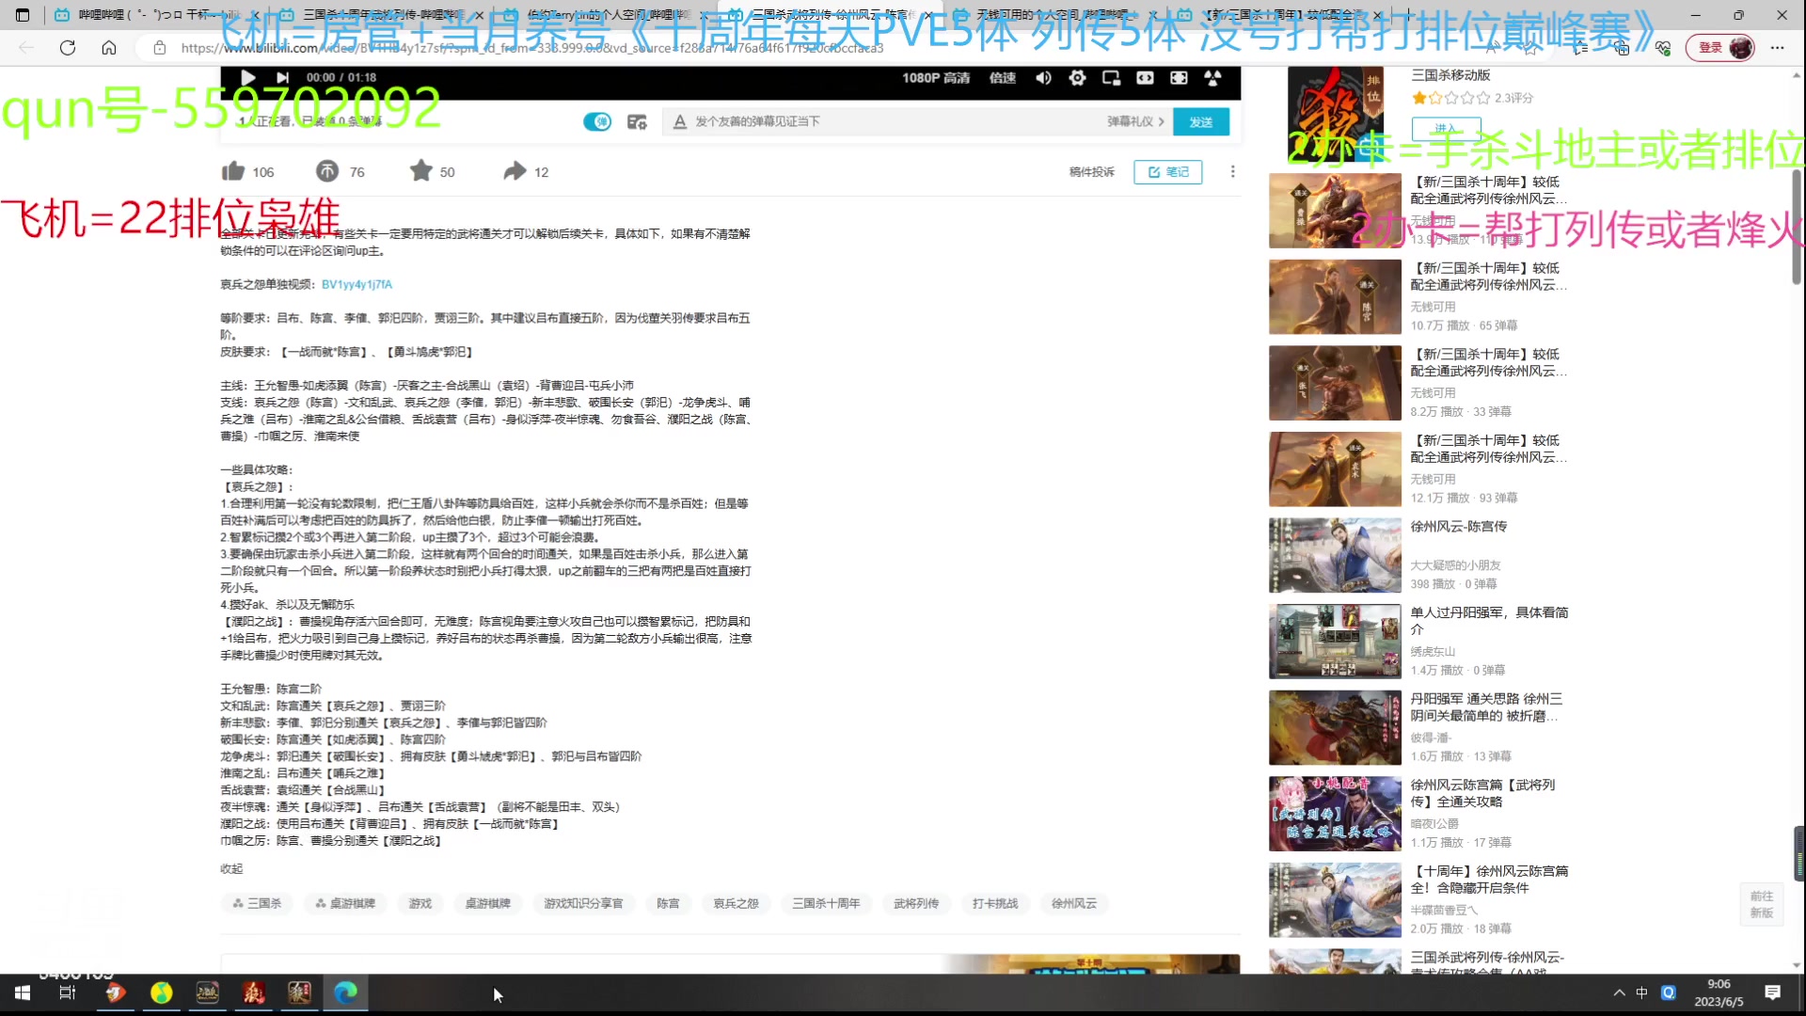Play the video
This screenshot has width=1806, height=1016.
247,78
